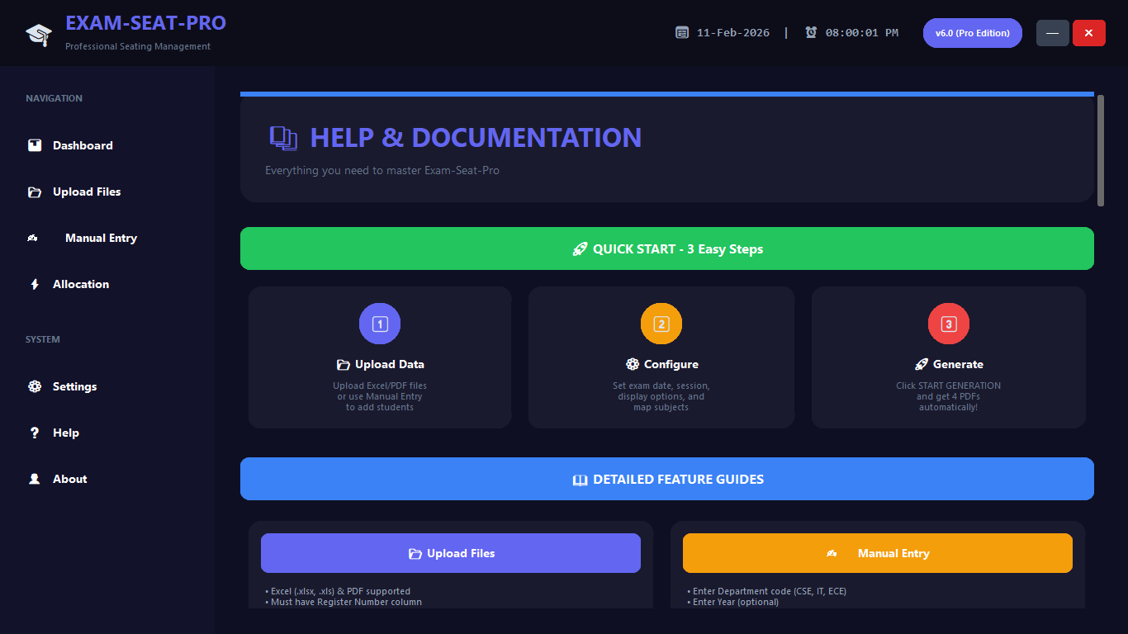This screenshot has width=1128, height=634.
Task: Click the Upload Files folder icon in sidebar
Action: click(35, 192)
